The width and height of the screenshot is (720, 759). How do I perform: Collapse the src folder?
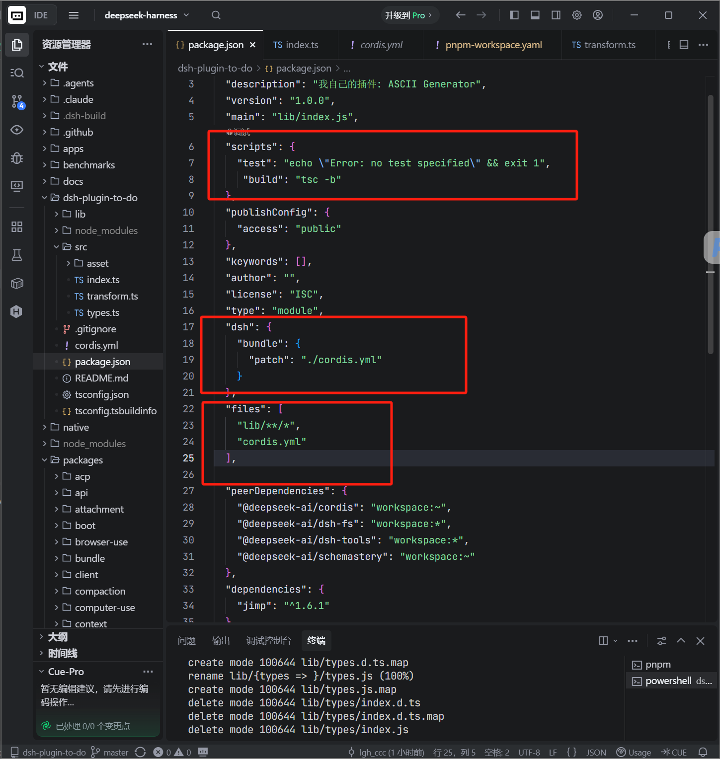(x=80, y=247)
